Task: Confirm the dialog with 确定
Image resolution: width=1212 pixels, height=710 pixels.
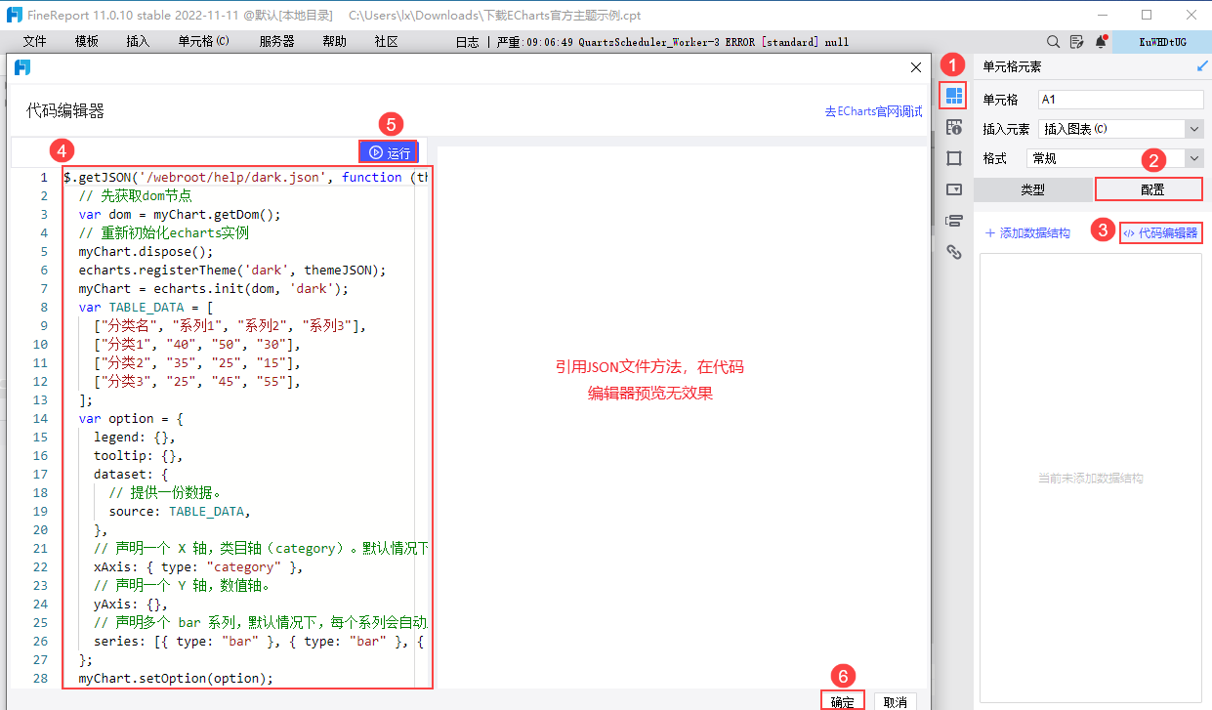Action: tap(843, 702)
